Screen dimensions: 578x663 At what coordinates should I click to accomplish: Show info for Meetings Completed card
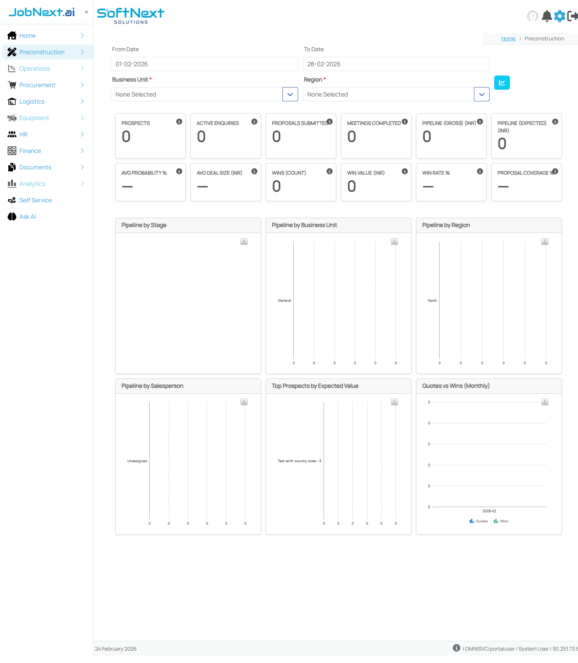[405, 122]
